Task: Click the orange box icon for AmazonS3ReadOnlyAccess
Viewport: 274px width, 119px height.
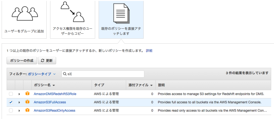Action: pyautogui.click(x=28, y=110)
